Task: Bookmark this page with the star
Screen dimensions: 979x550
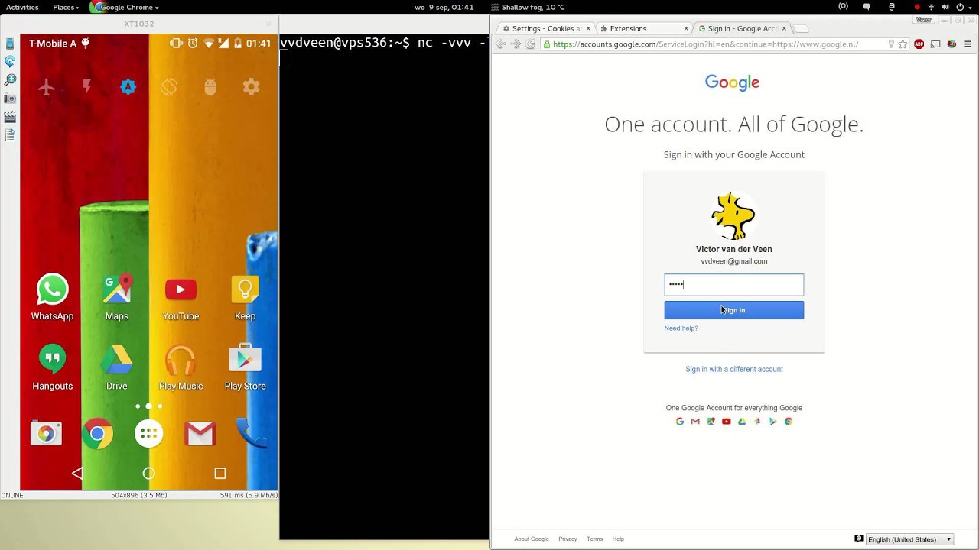Action: coord(903,44)
